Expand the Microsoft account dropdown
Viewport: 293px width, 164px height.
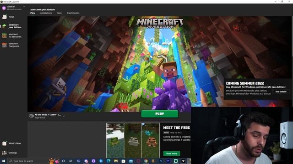click(24, 7)
